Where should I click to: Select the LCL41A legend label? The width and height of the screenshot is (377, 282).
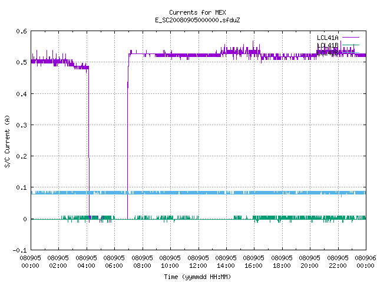pyautogui.click(x=328, y=38)
